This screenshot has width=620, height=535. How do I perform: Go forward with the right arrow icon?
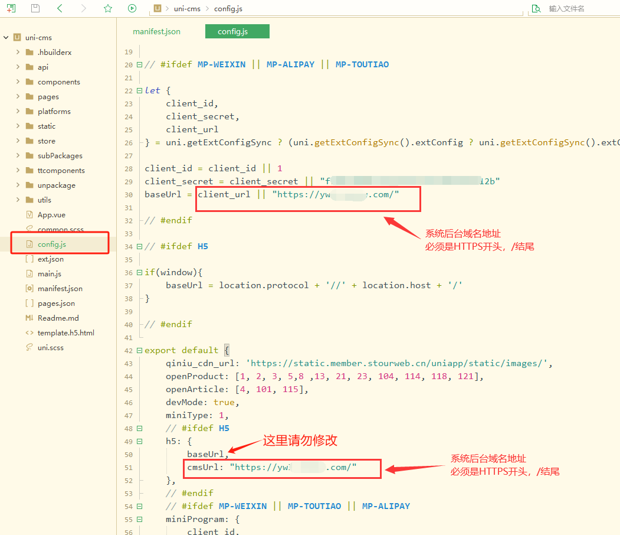(84, 8)
